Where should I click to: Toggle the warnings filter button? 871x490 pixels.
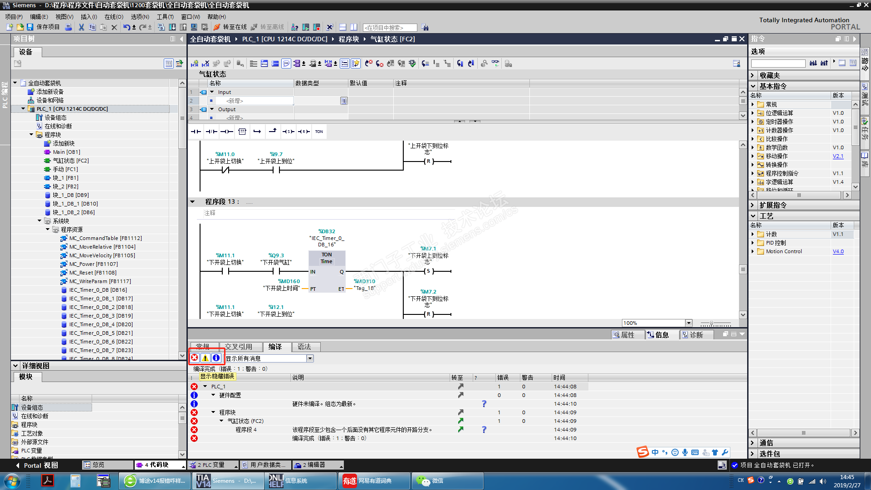(x=206, y=358)
